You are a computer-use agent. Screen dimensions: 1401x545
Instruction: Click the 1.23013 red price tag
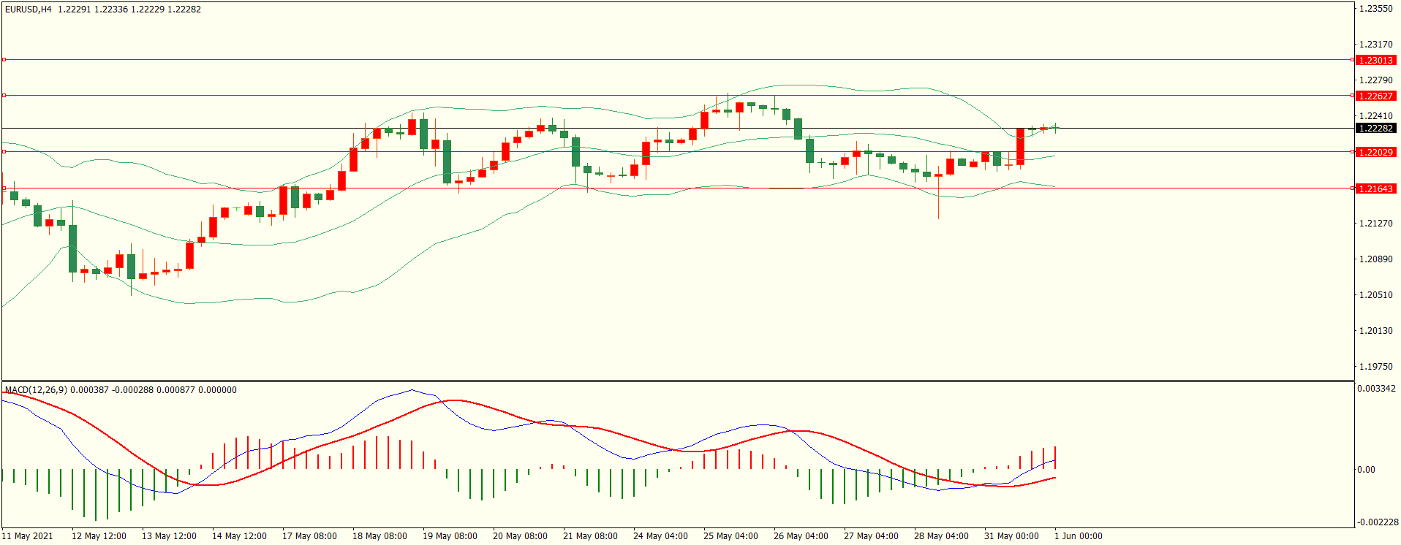coord(1375,60)
